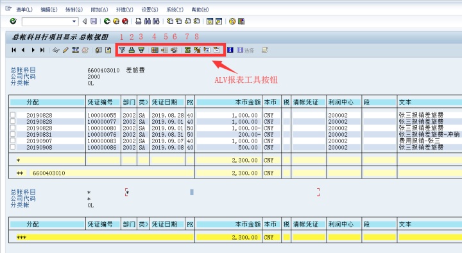Screen dimensions: 462x253
Task: Tick checkbox for document 100000055 row
Action: coord(13,114)
